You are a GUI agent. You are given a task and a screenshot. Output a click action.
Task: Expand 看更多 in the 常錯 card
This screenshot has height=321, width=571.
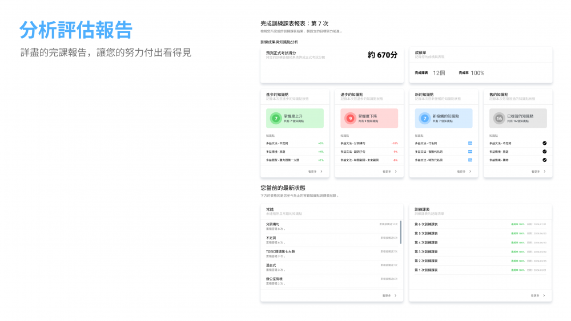tap(389, 295)
